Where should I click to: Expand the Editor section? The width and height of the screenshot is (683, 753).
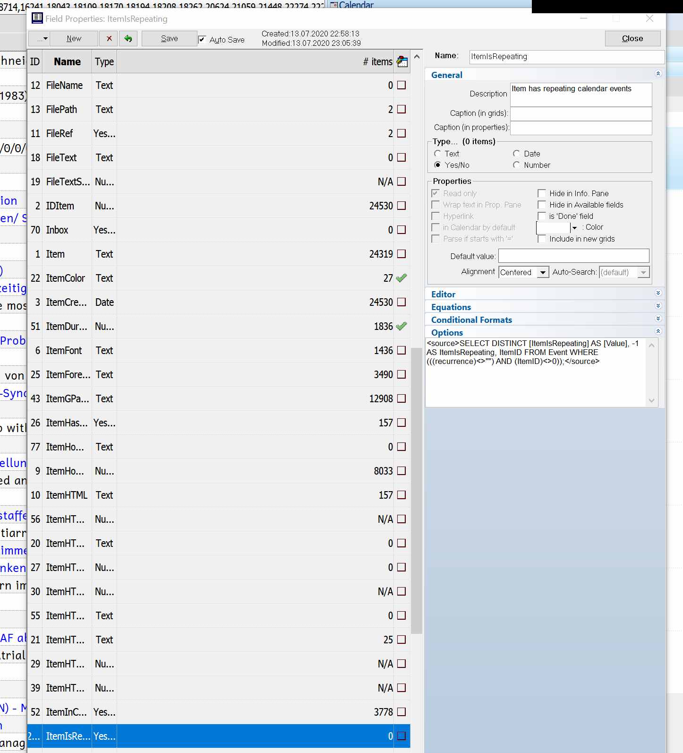658,294
